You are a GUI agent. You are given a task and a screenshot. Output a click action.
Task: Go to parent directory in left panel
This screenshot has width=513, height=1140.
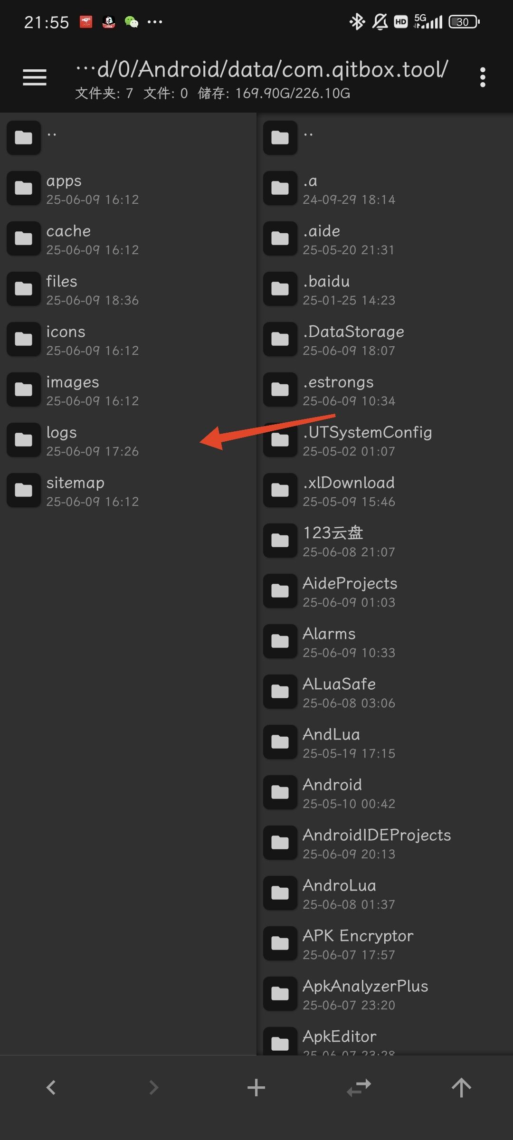point(128,138)
